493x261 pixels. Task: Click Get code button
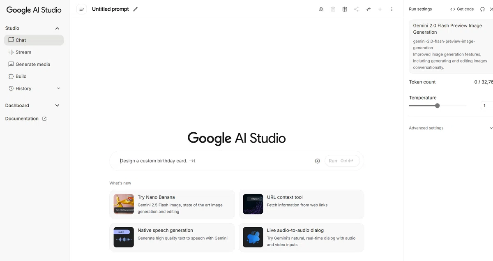click(x=462, y=9)
